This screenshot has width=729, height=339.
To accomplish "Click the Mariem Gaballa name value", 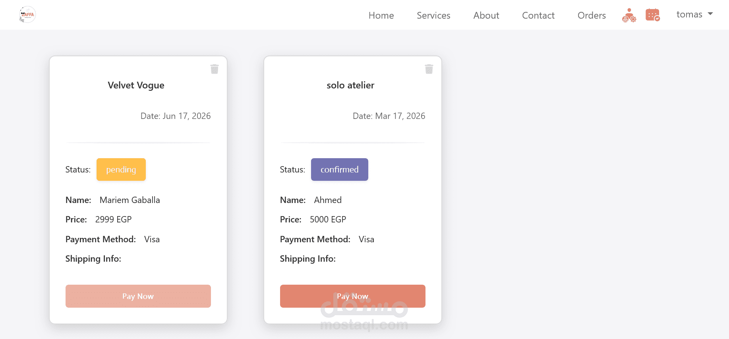I will (x=130, y=200).
